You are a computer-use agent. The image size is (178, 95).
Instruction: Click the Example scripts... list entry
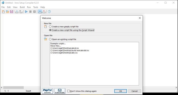[x=58, y=44]
